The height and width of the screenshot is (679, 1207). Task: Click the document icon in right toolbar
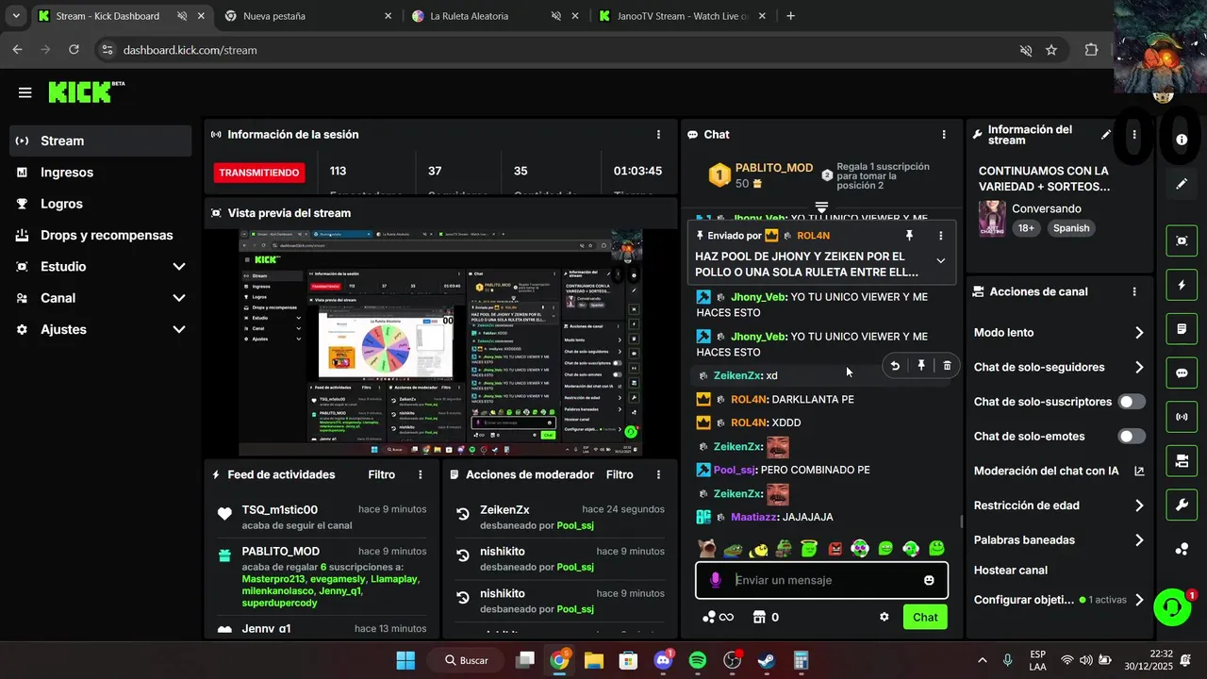pos(1182,329)
